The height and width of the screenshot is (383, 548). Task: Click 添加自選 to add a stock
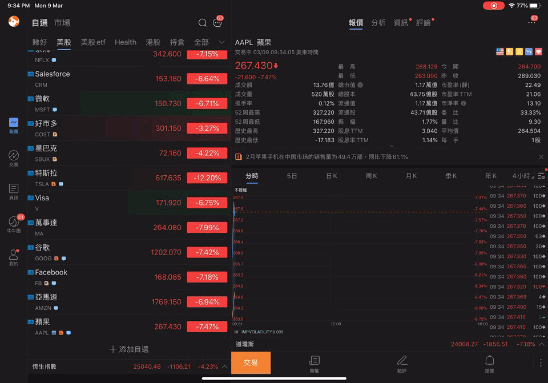129,349
